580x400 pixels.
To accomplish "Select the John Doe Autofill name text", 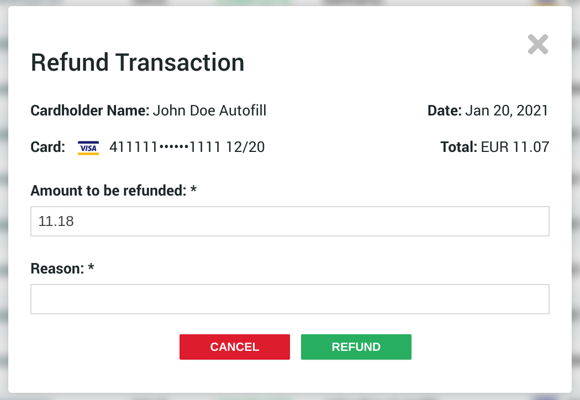I will pos(209,111).
